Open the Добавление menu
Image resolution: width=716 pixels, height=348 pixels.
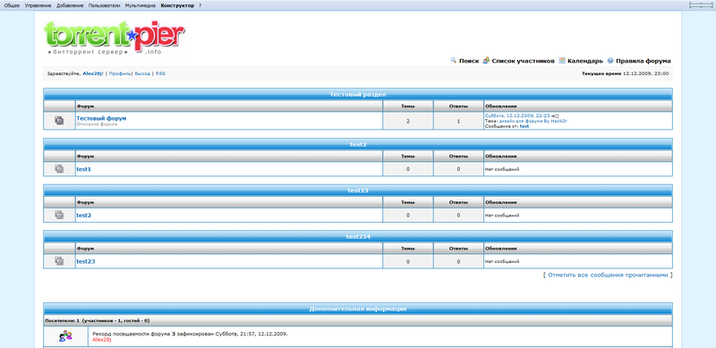click(70, 5)
